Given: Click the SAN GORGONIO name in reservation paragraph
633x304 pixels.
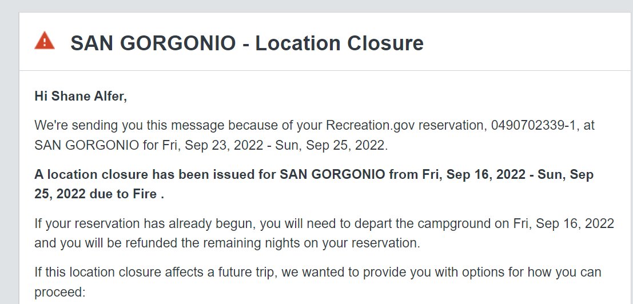Looking at the screenshot, I should (87, 145).
